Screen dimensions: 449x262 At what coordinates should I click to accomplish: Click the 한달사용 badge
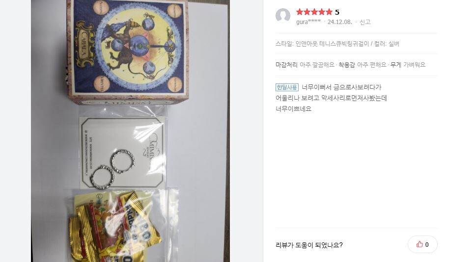287,87
